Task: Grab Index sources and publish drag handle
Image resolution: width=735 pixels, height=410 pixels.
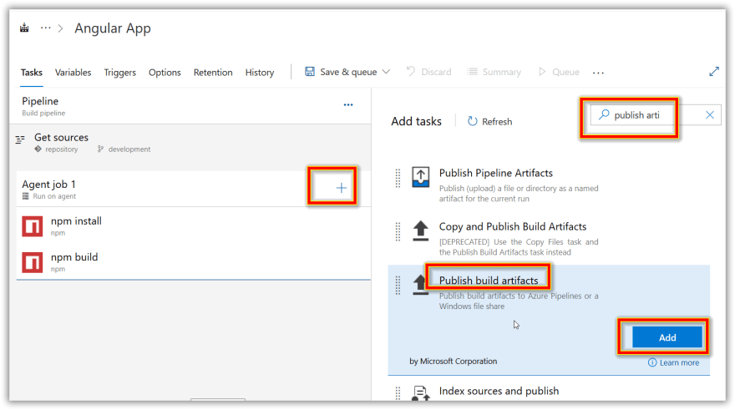Action: (x=398, y=393)
